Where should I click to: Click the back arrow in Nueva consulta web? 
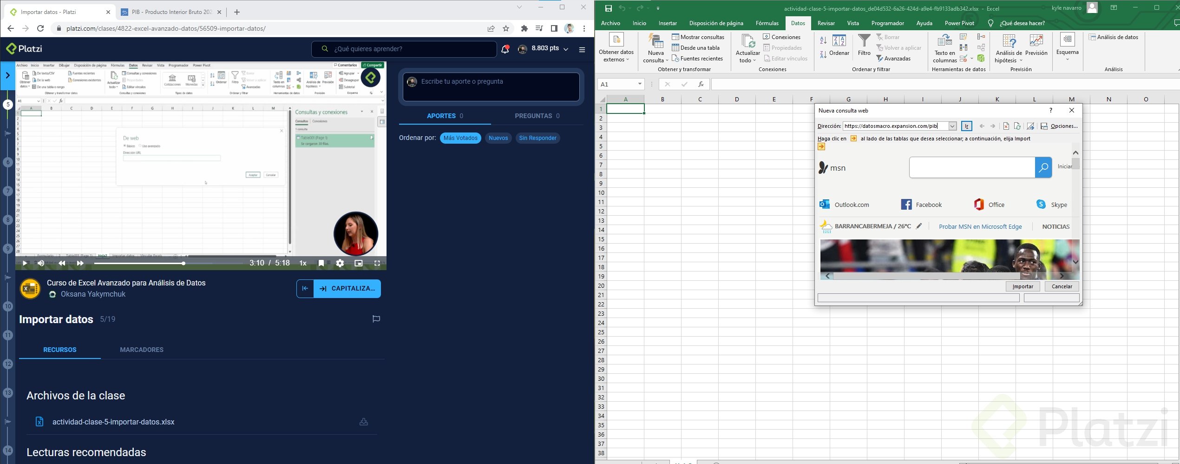[982, 126]
